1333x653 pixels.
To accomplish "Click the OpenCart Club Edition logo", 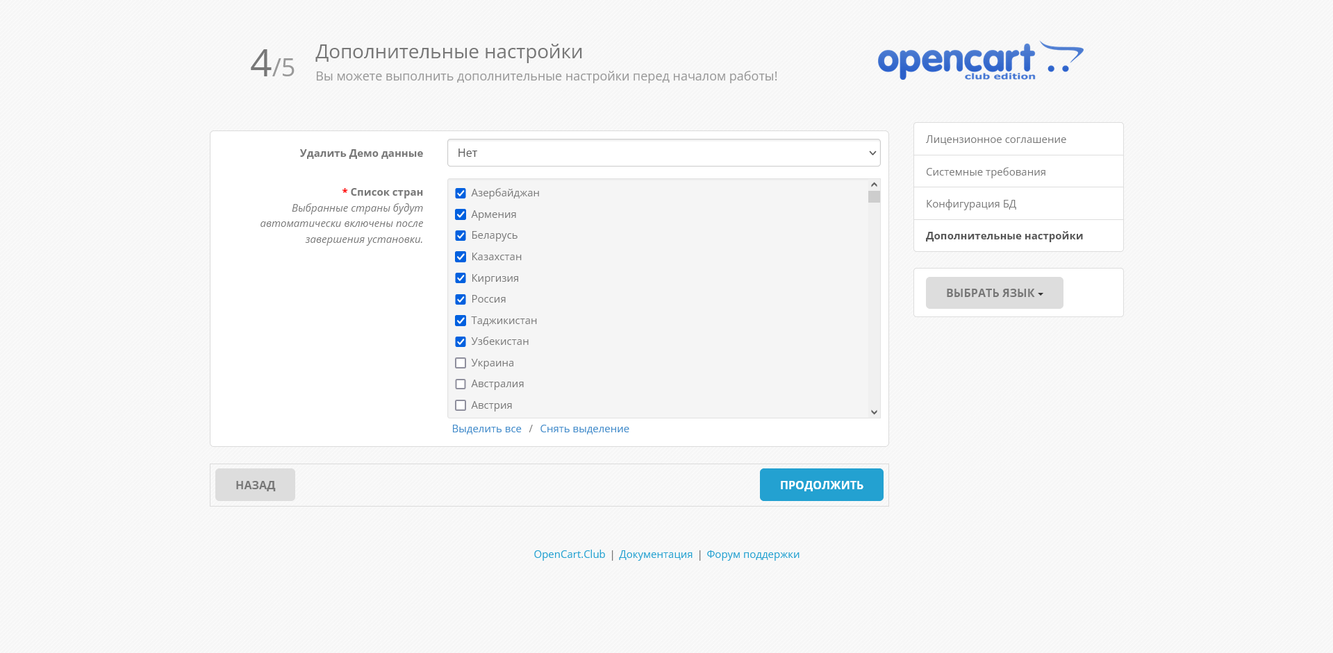I will pyautogui.click(x=979, y=60).
